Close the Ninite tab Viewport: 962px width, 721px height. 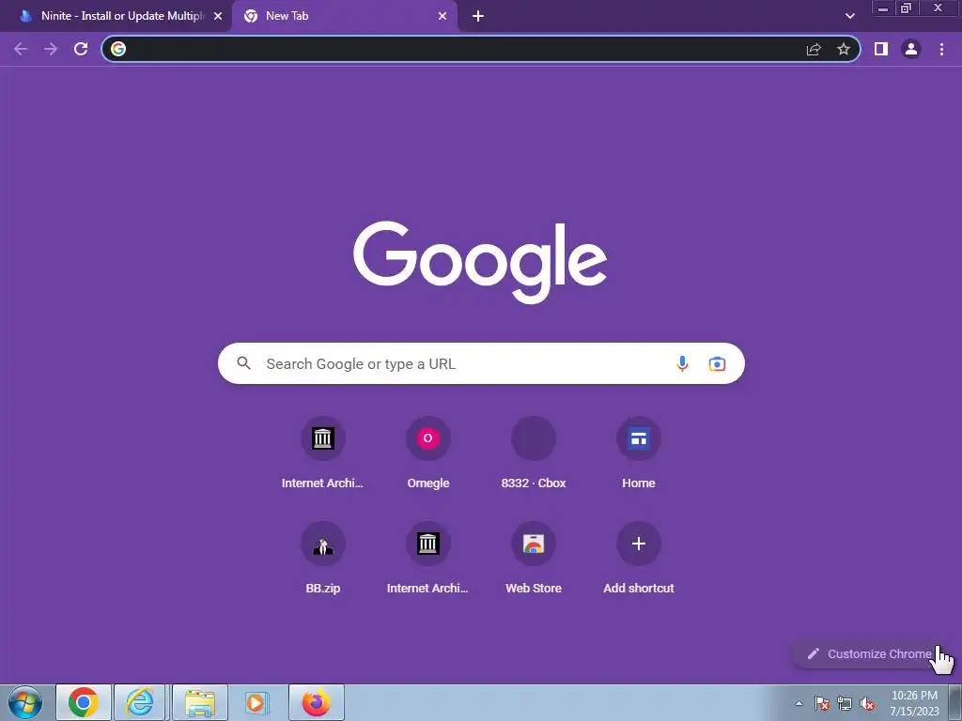(x=218, y=16)
